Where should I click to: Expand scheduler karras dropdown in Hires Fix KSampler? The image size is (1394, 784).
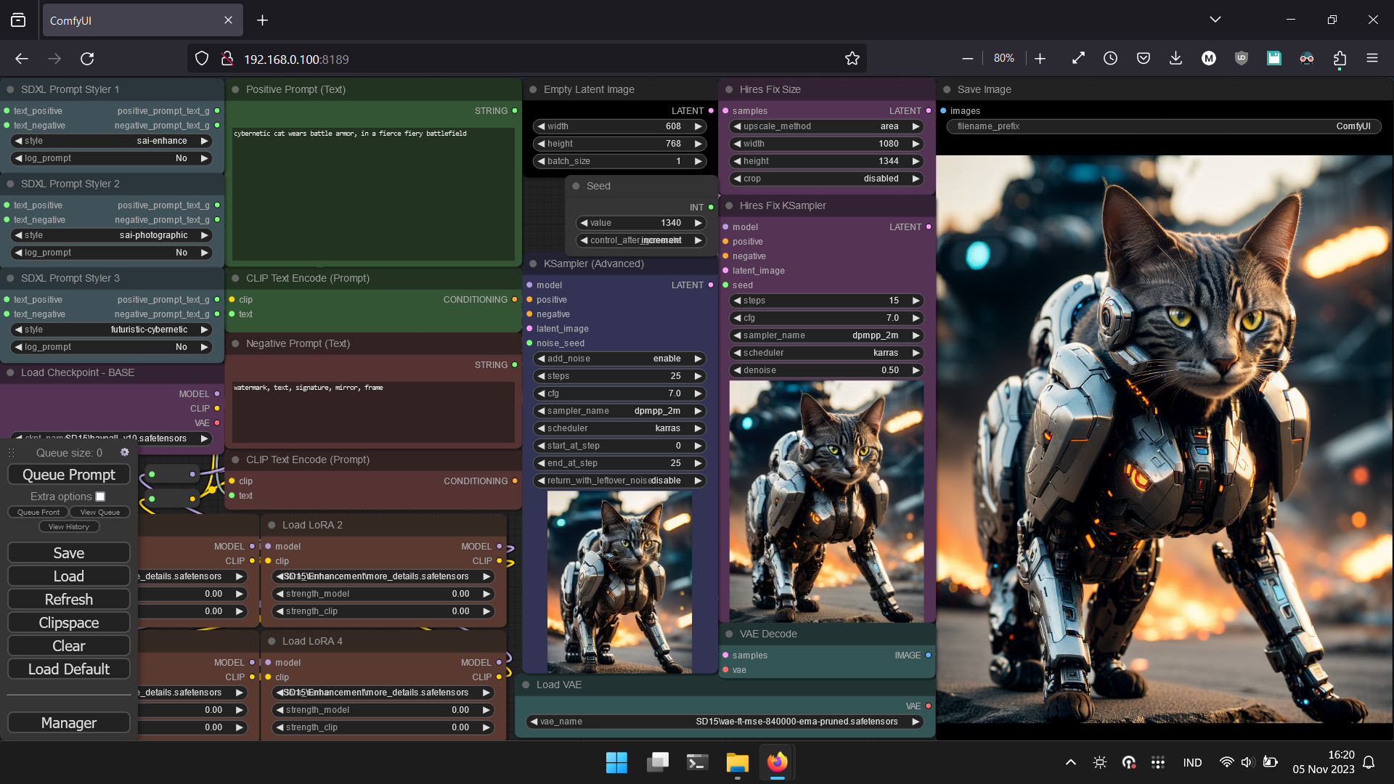point(826,352)
